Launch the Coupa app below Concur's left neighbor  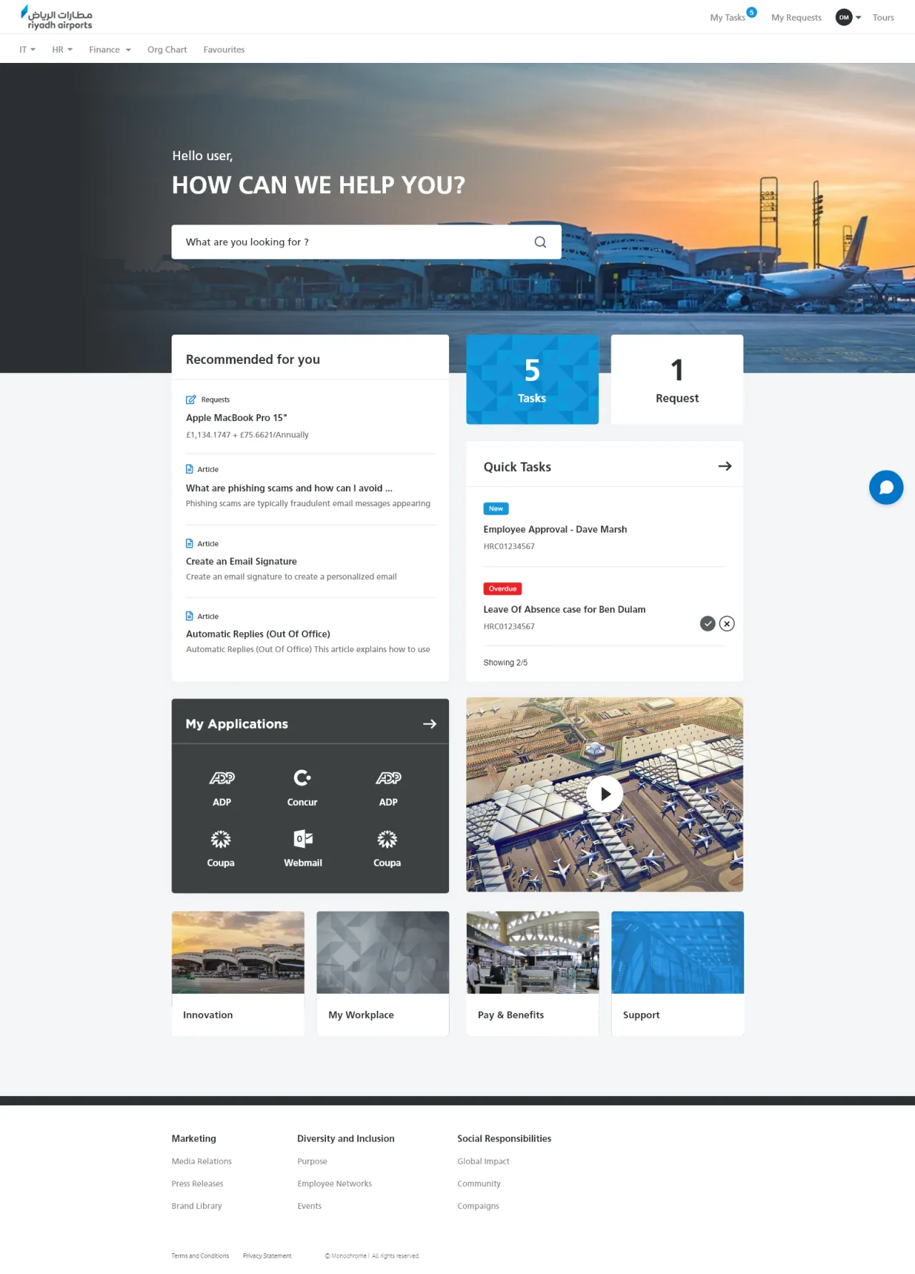[x=221, y=849]
